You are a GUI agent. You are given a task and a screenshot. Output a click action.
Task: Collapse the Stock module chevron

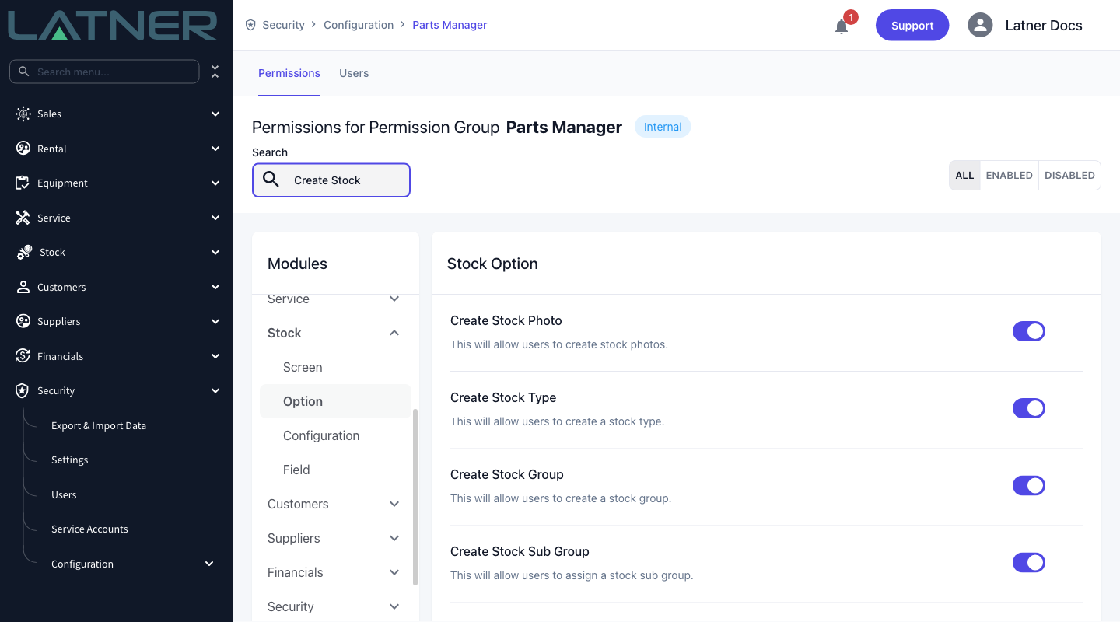(x=394, y=333)
